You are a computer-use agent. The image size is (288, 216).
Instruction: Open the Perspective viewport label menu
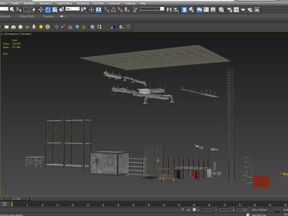[x=13, y=34]
